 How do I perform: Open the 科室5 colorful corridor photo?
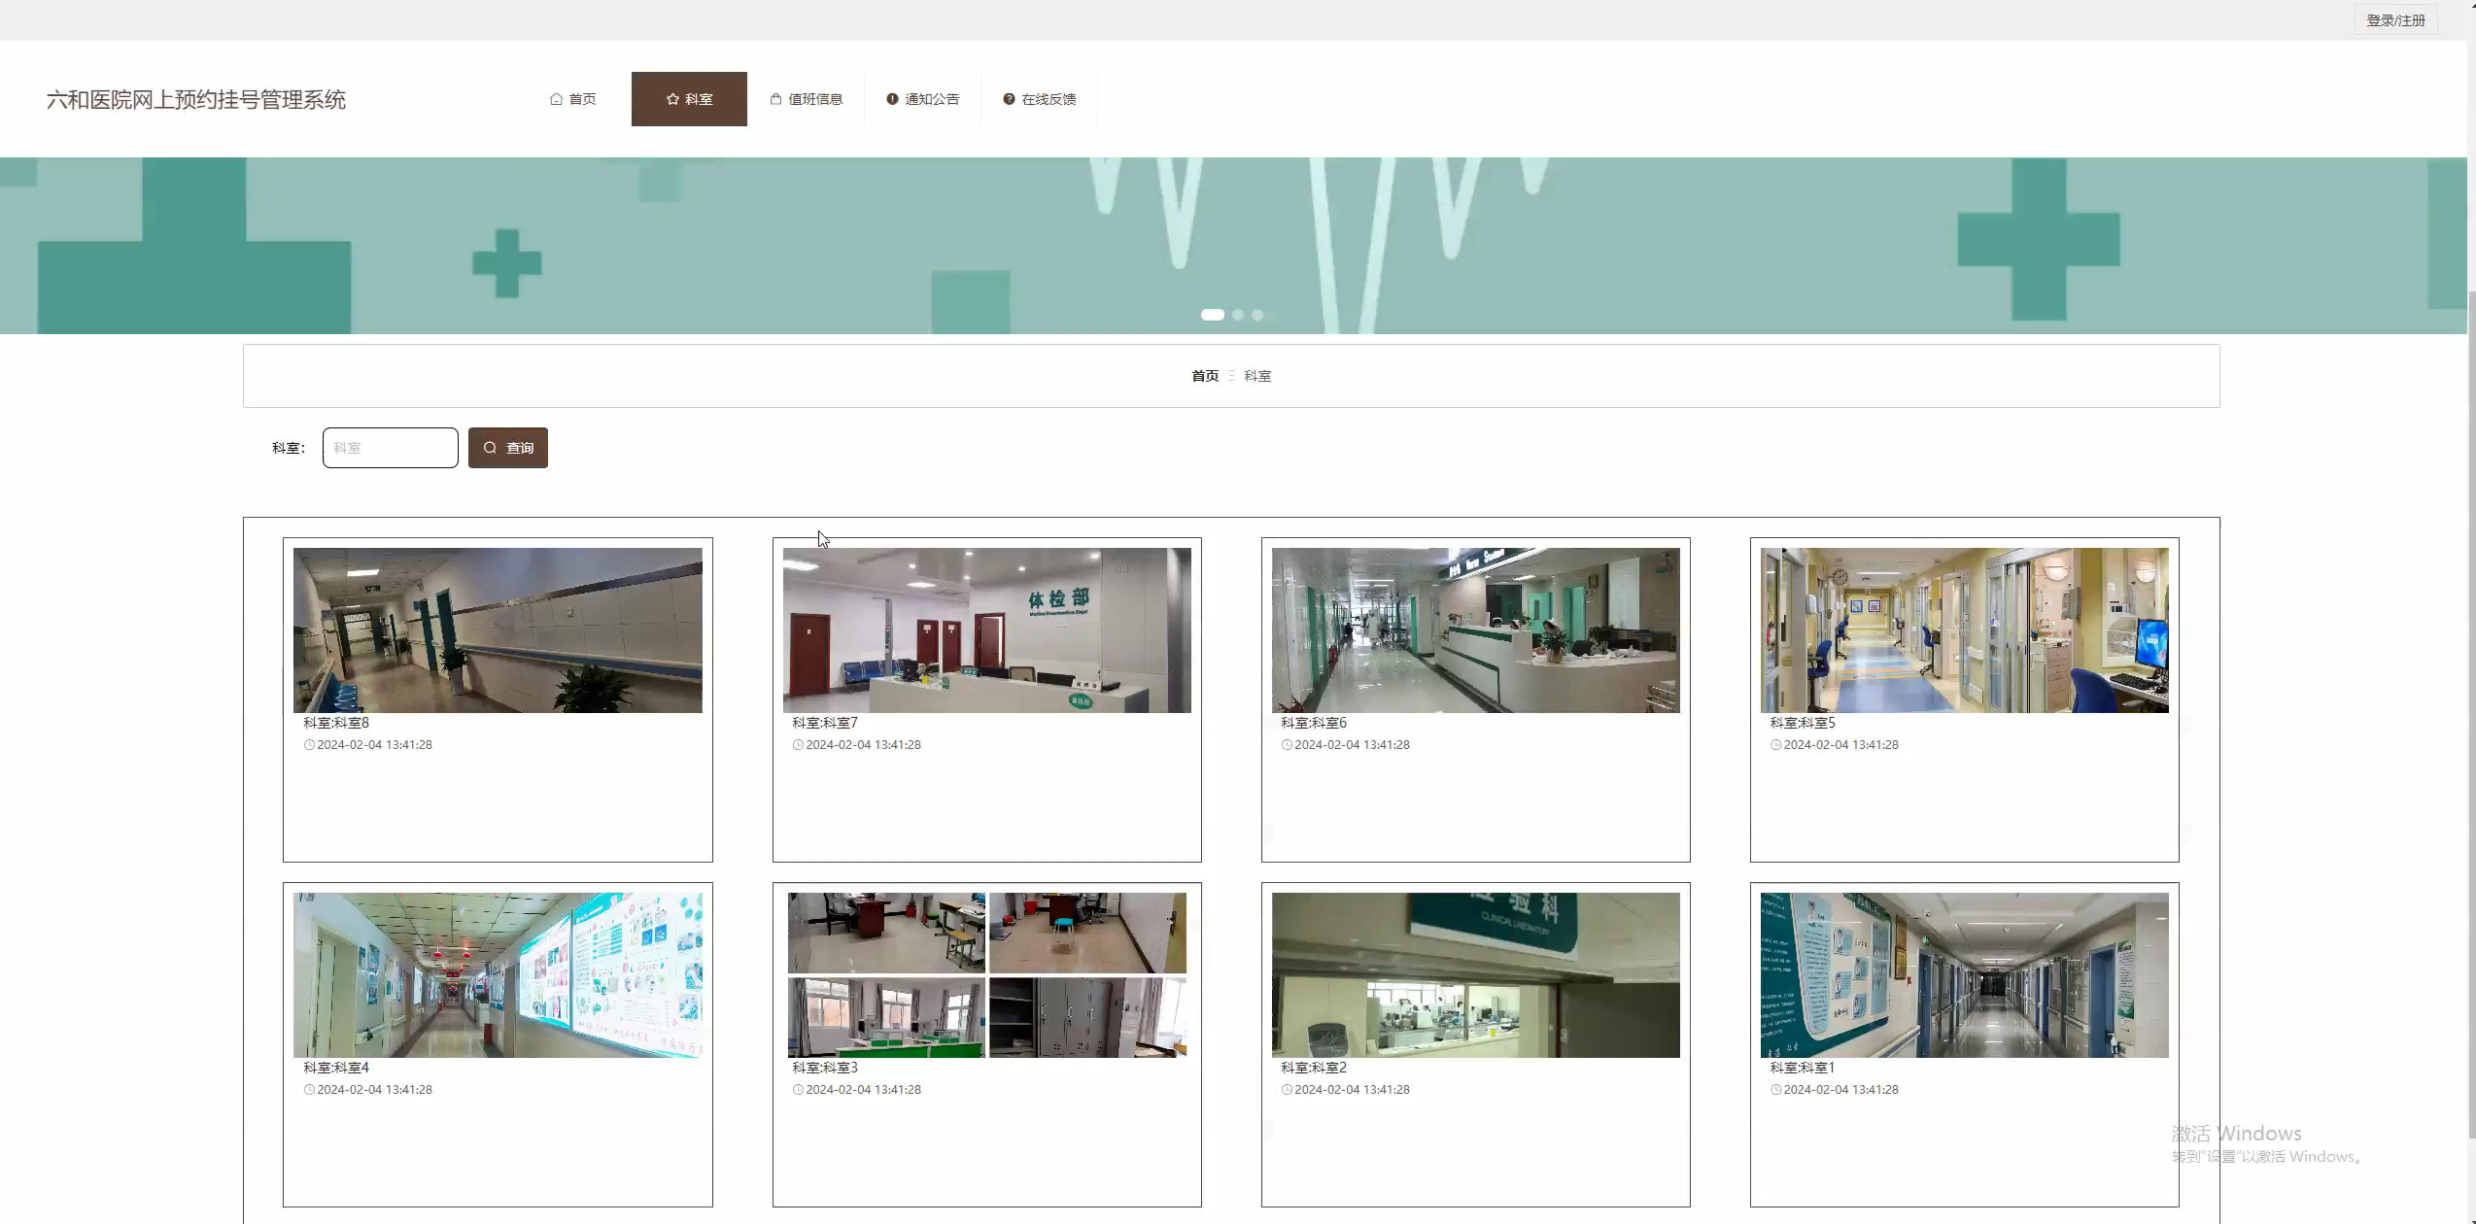pos(1964,630)
